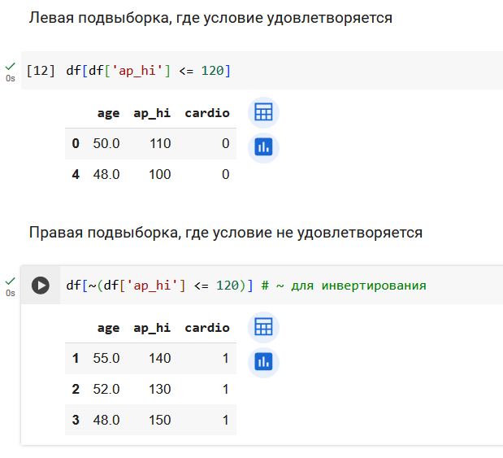Select row with age 55.0 in second table
The height and width of the screenshot is (458, 503).
[x=151, y=358]
